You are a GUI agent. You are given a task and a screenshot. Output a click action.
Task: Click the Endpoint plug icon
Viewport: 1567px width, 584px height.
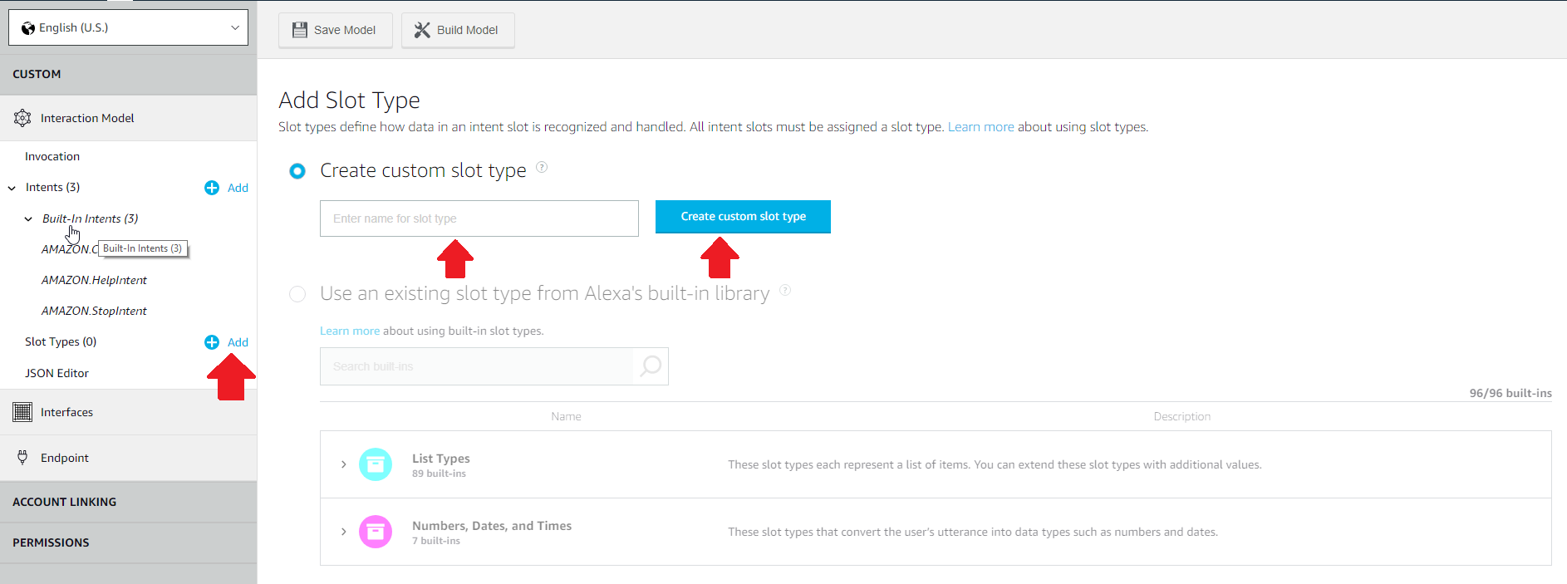pos(22,457)
